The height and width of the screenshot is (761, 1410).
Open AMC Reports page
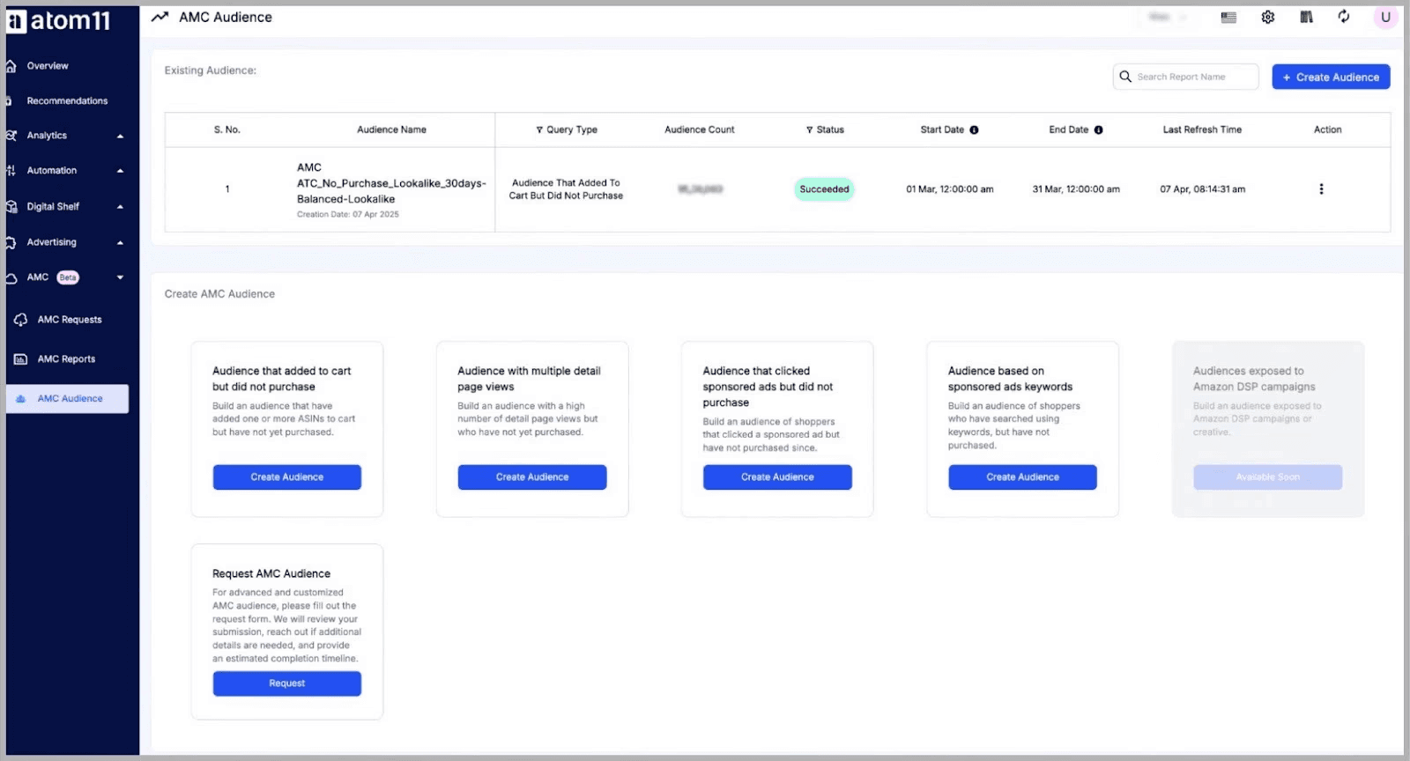click(66, 359)
